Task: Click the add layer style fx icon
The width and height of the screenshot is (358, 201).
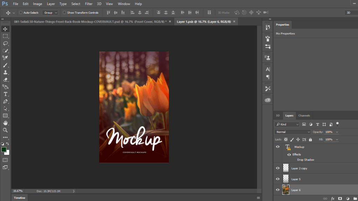Action: click(x=332, y=198)
